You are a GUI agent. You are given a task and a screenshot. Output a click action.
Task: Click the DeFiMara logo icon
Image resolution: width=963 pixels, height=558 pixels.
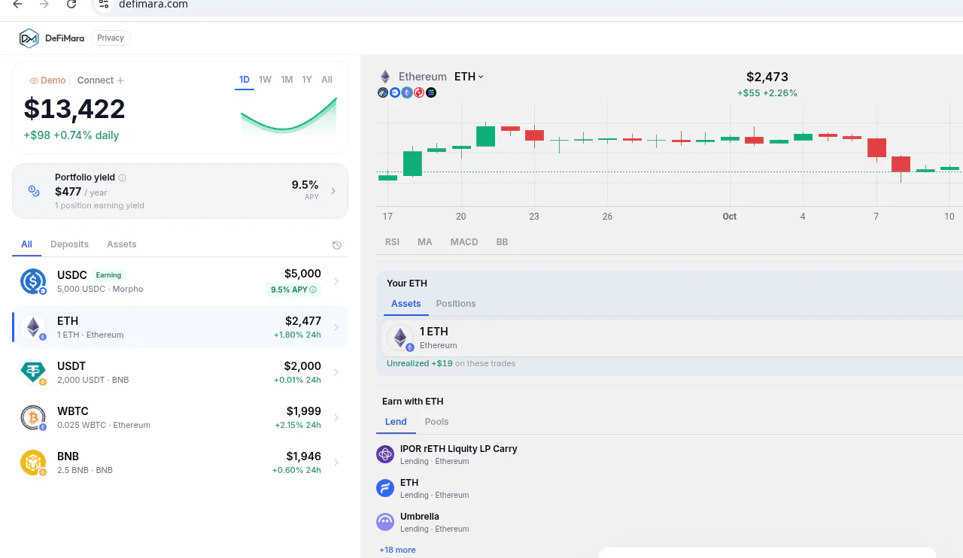(x=29, y=38)
